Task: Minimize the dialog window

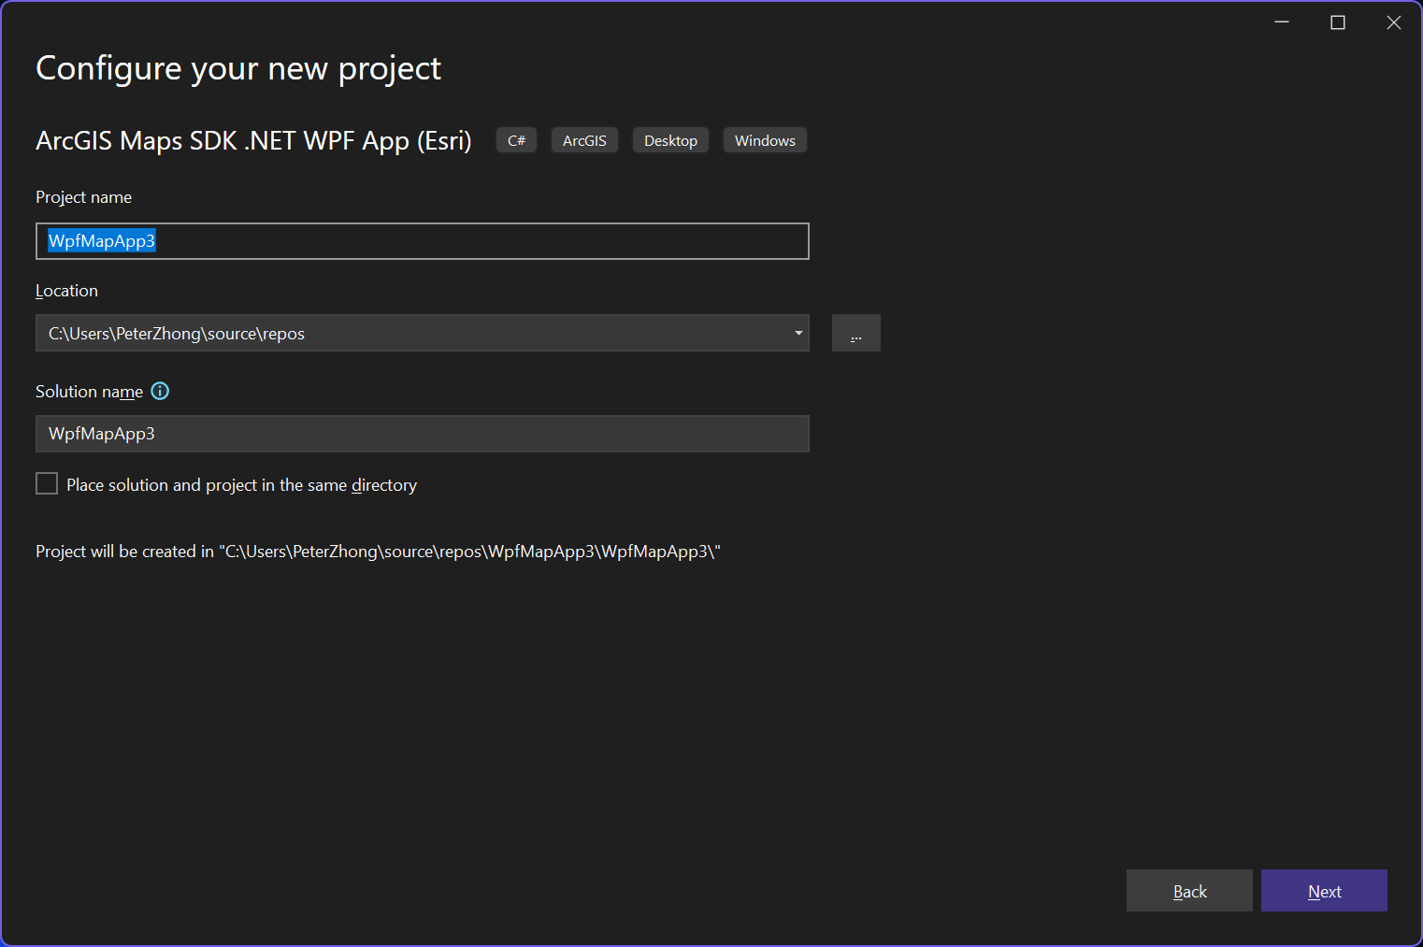Action: pos(1282,22)
